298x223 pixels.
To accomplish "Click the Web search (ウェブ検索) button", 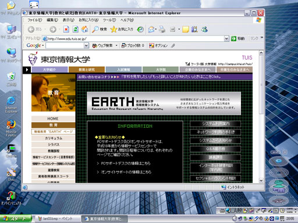I will click(102, 45).
